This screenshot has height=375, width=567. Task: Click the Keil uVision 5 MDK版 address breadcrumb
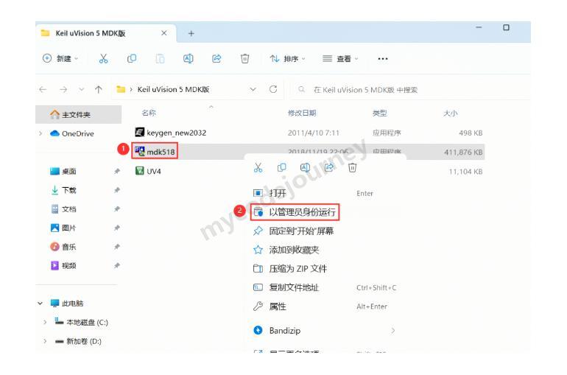[173, 89]
